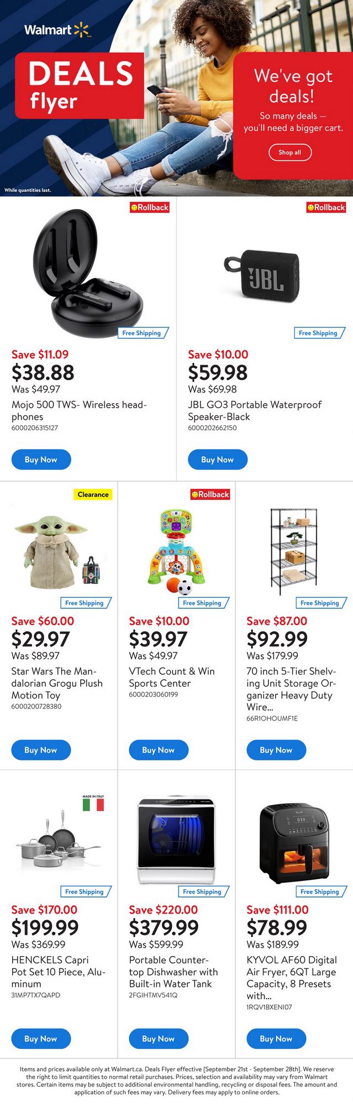Image resolution: width=353 pixels, height=1106 pixels.
Task: Click the Deals flyer red banner
Action: click(79, 86)
